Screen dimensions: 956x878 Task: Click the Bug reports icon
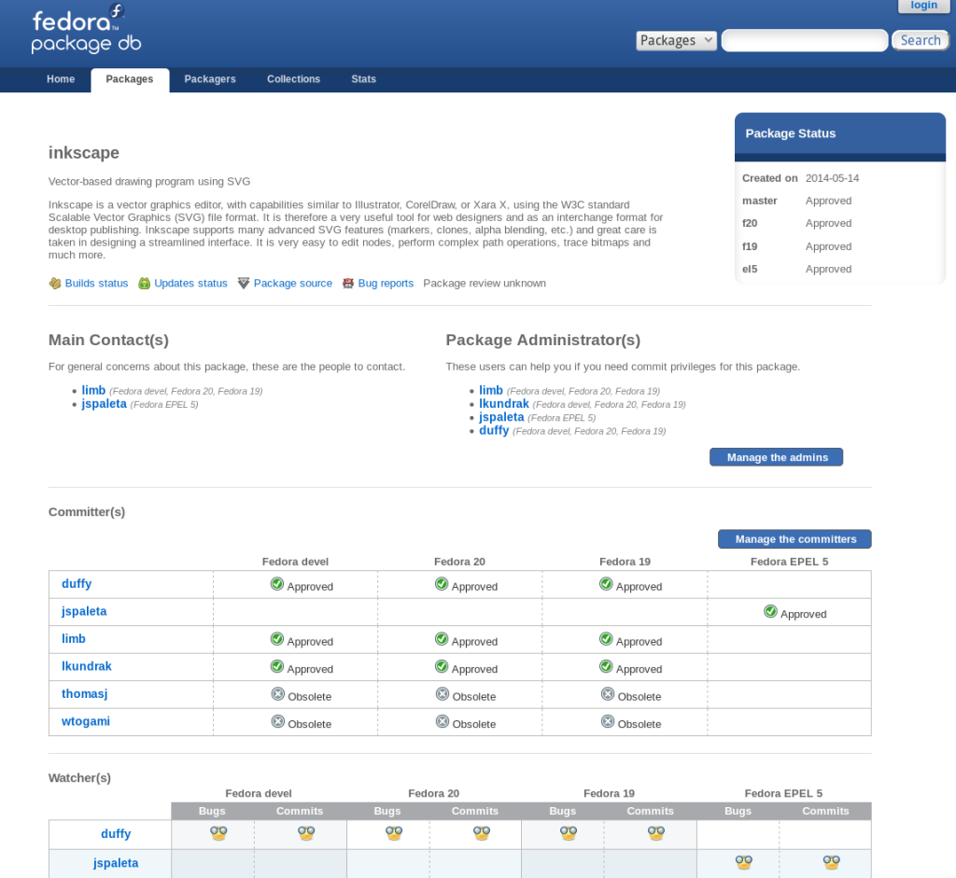(x=347, y=283)
